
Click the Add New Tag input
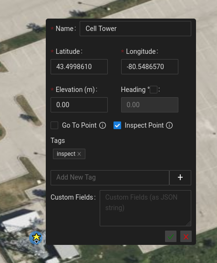(x=110, y=178)
